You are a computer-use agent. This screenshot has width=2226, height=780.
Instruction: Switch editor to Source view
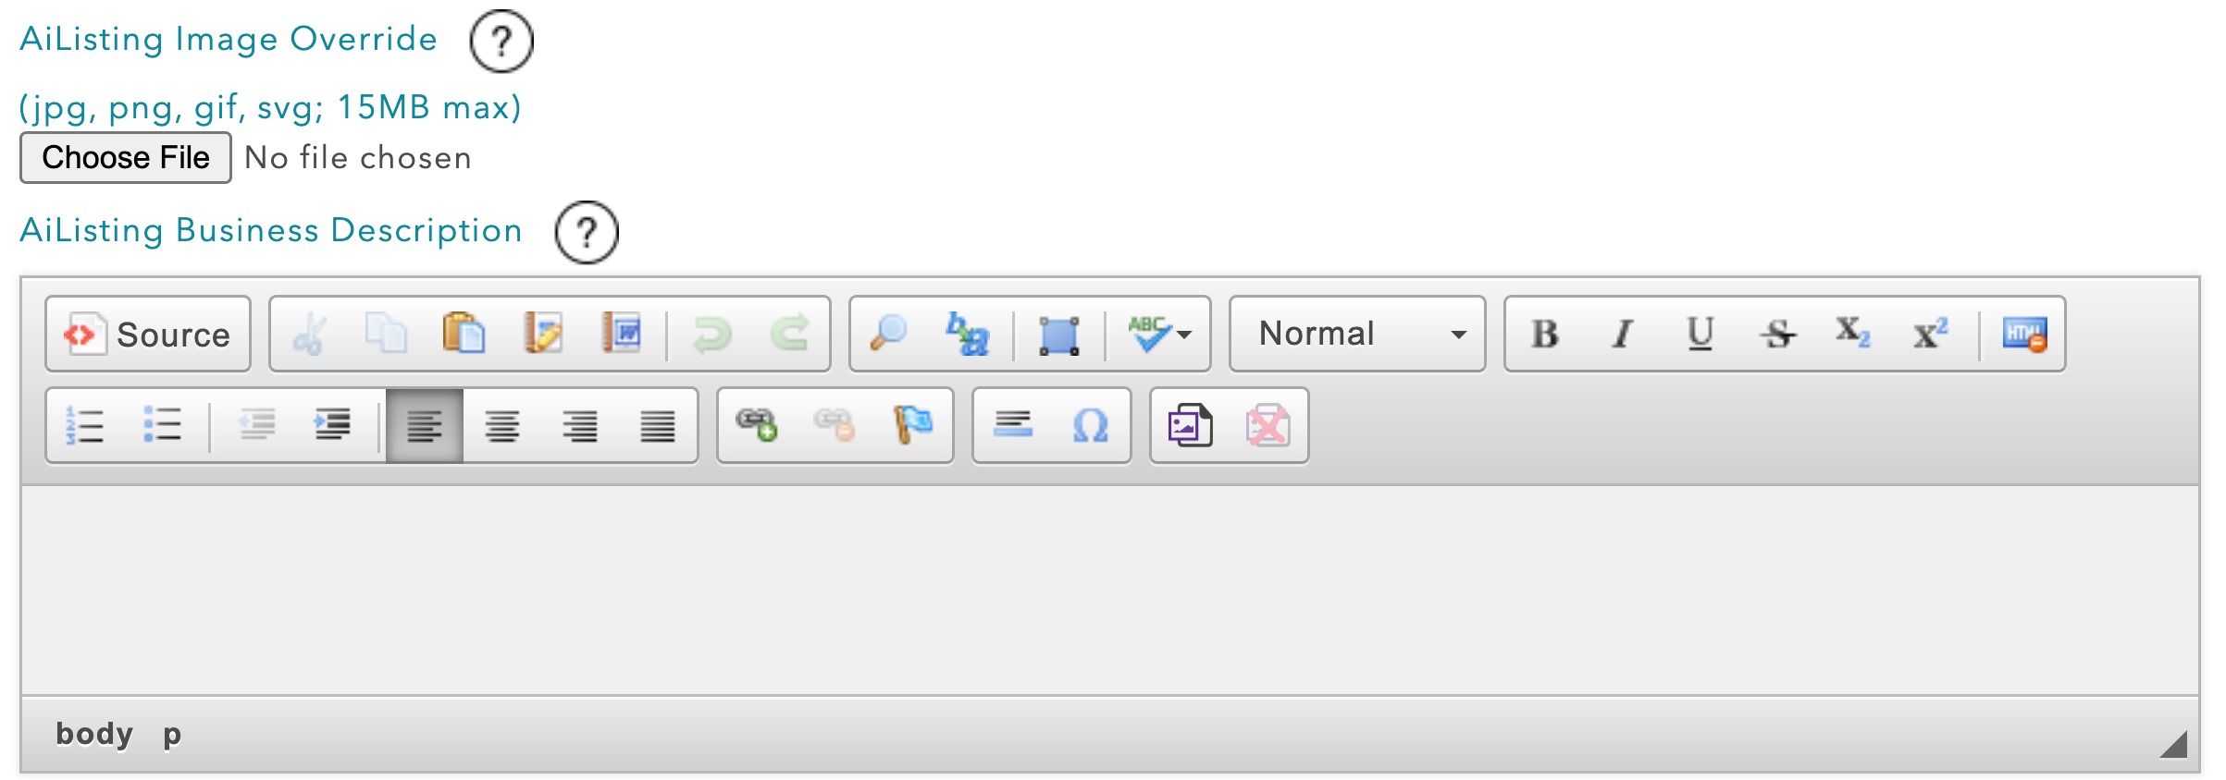[x=148, y=334]
